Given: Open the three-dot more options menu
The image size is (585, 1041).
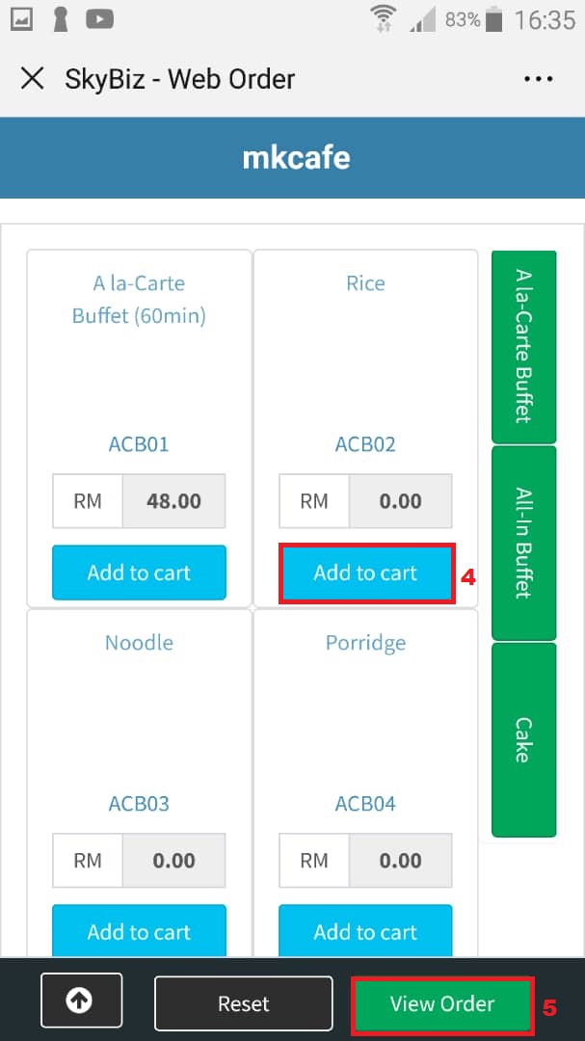Looking at the screenshot, I should point(538,79).
